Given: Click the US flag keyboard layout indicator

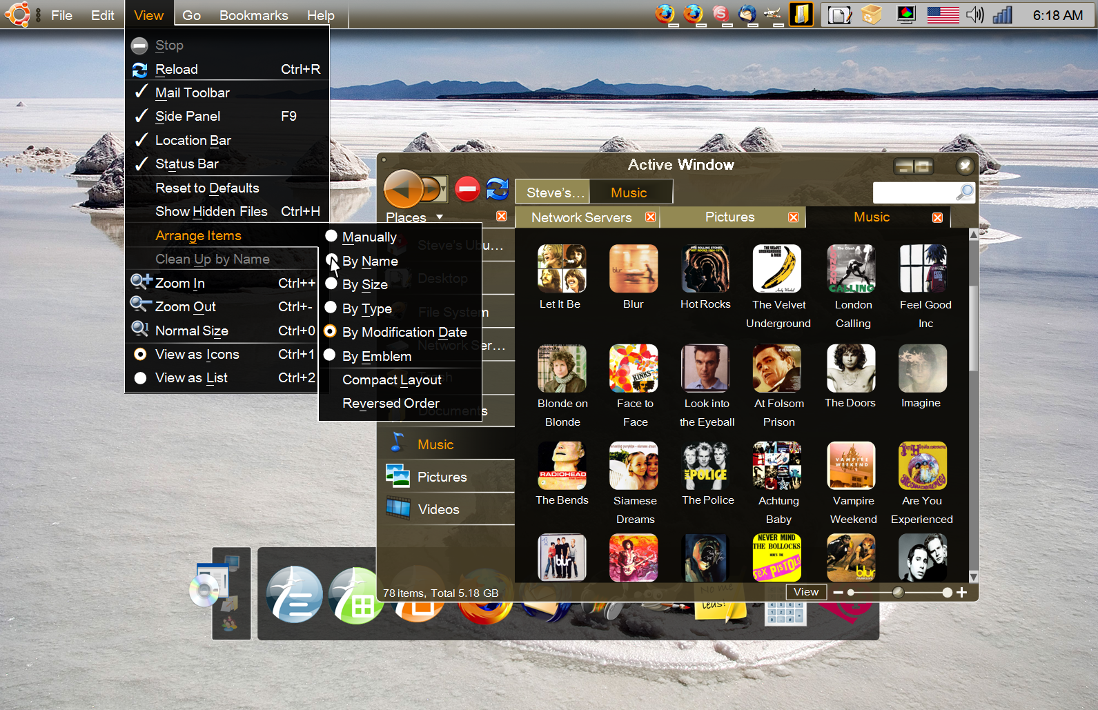Looking at the screenshot, I should pyautogui.click(x=943, y=14).
